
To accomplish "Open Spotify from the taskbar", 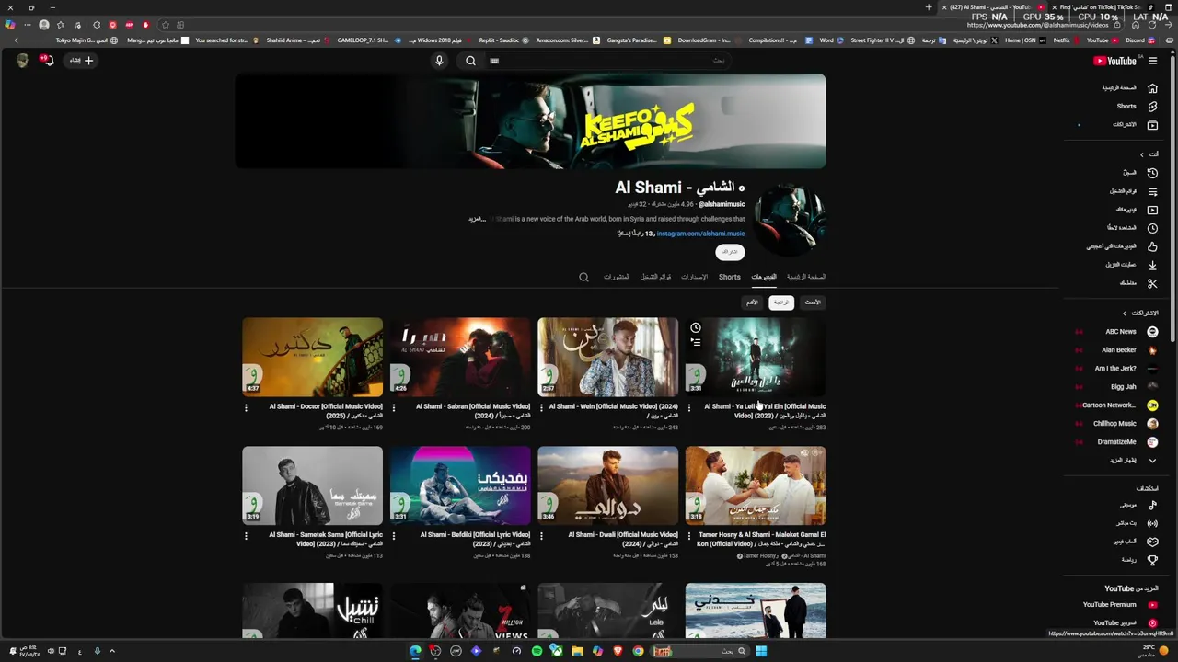I will pyautogui.click(x=537, y=651).
